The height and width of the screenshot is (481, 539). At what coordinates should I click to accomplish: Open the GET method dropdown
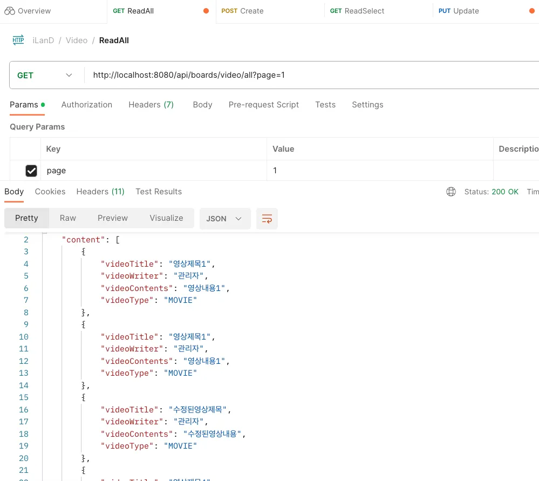click(x=45, y=76)
